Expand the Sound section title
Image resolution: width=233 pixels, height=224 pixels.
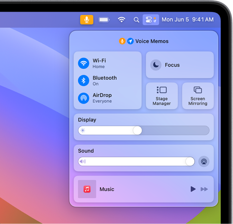tap(86, 151)
